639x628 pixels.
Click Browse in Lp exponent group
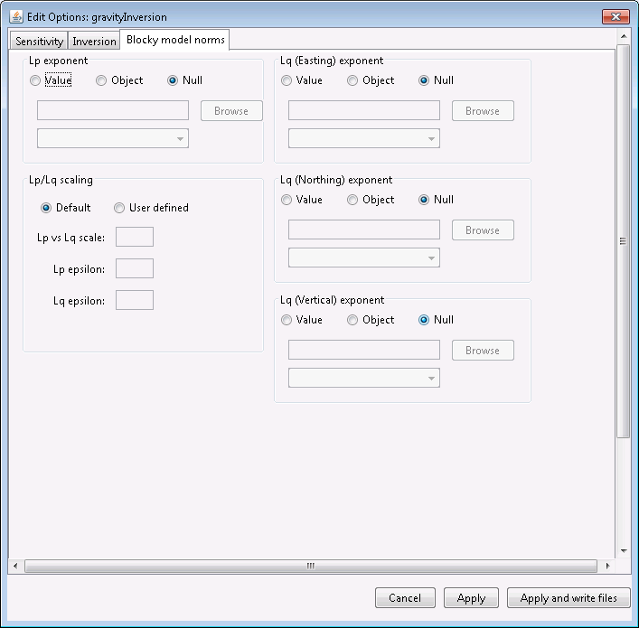click(231, 111)
